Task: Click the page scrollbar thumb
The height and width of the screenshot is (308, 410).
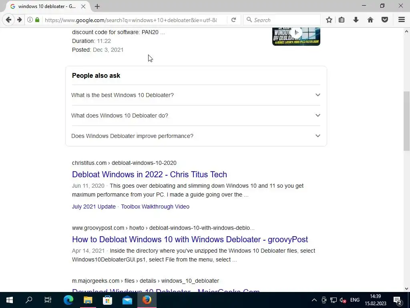Action: [406, 121]
